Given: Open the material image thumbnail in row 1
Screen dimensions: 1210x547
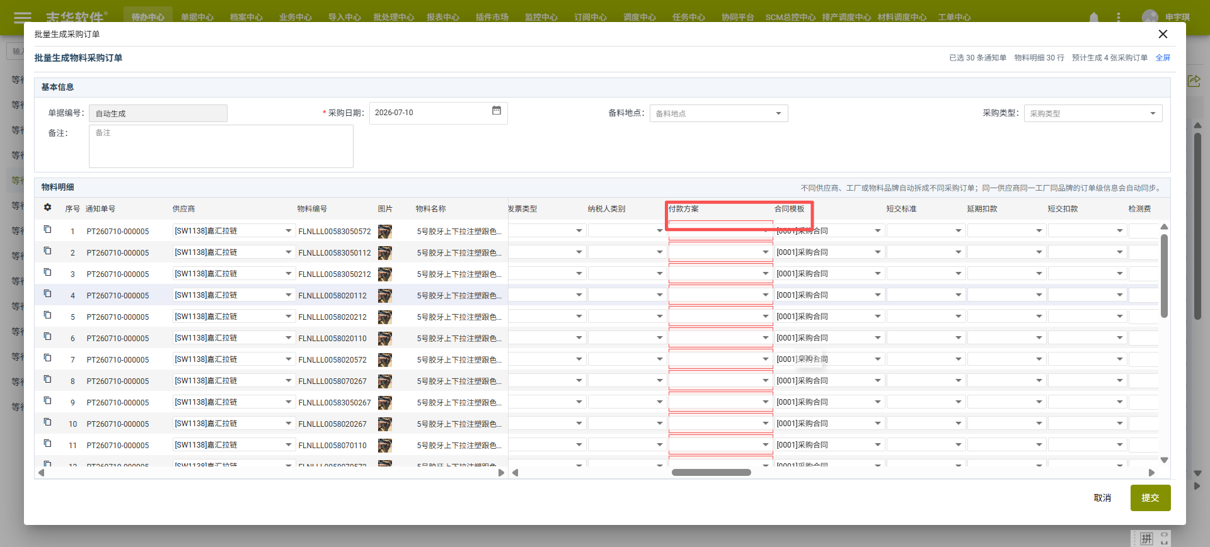Looking at the screenshot, I should click(x=385, y=232).
